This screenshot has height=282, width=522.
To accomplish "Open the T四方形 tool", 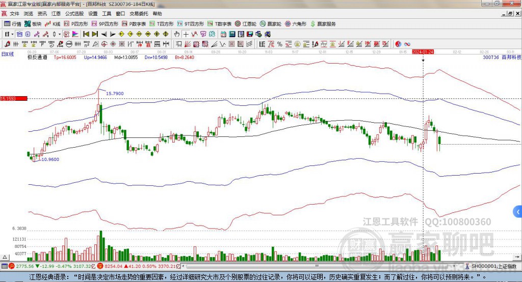I will (x=162, y=24).
